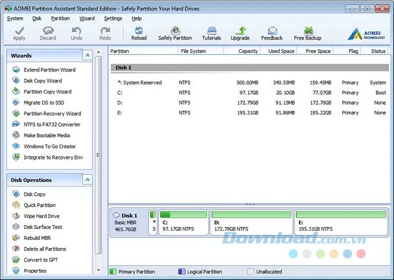Screen dimensions: 394x280
Task: Click the Apply toolbar icon
Action: coord(19,34)
